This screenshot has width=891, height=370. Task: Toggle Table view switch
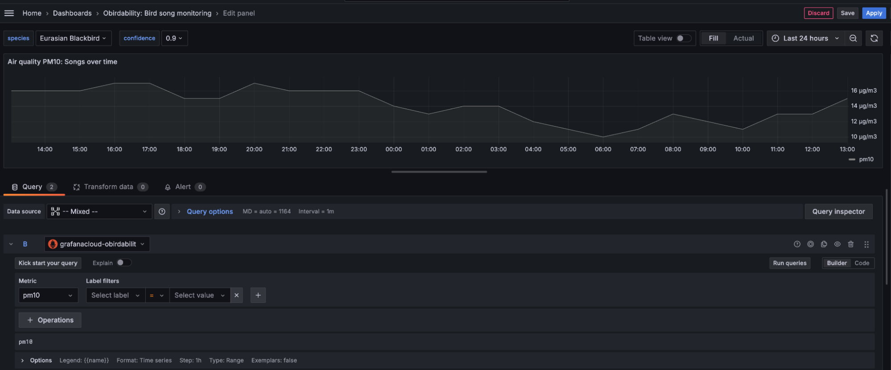pyautogui.click(x=684, y=38)
